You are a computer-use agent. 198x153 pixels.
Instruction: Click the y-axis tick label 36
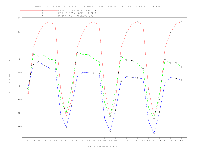(19, 99)
